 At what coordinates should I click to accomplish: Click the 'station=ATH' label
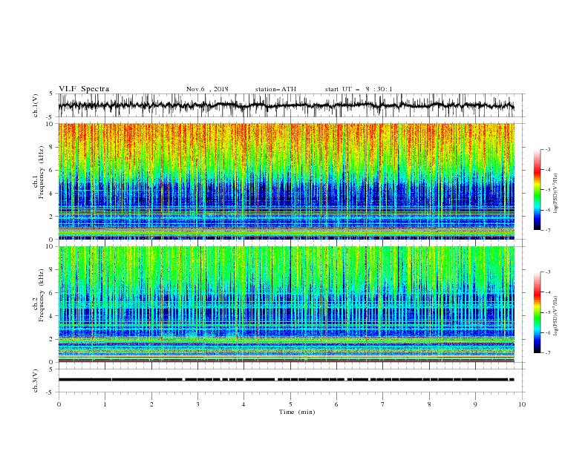(275, 89)
